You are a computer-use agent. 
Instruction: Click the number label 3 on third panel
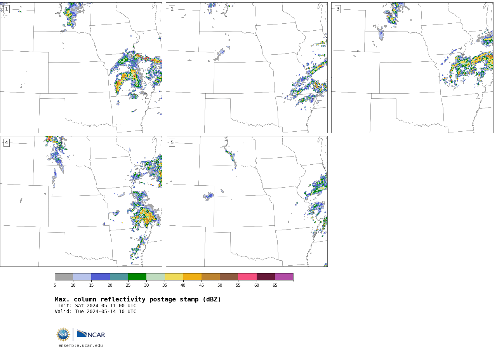[337, 9]
